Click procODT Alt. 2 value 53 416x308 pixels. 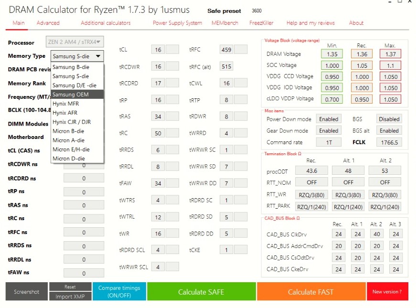384,170
